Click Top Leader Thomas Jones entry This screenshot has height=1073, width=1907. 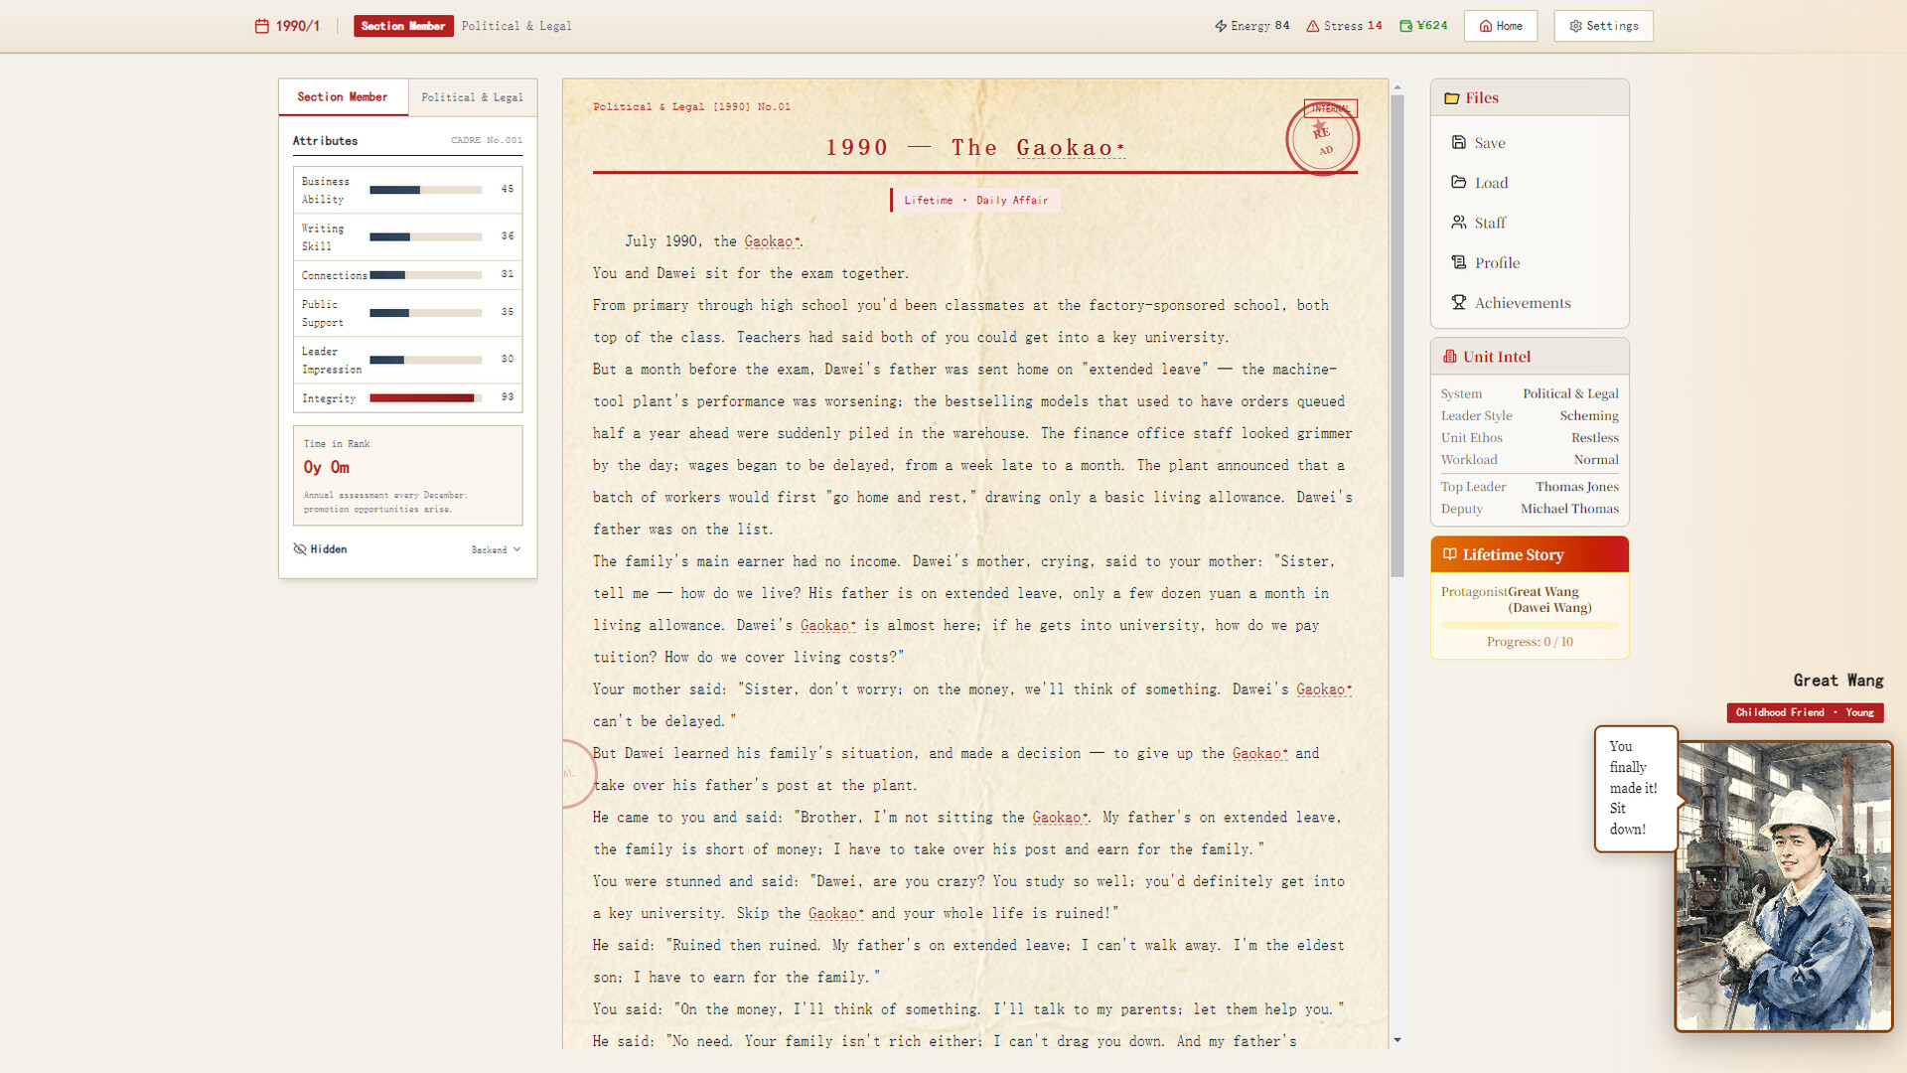coord(1530,487)
